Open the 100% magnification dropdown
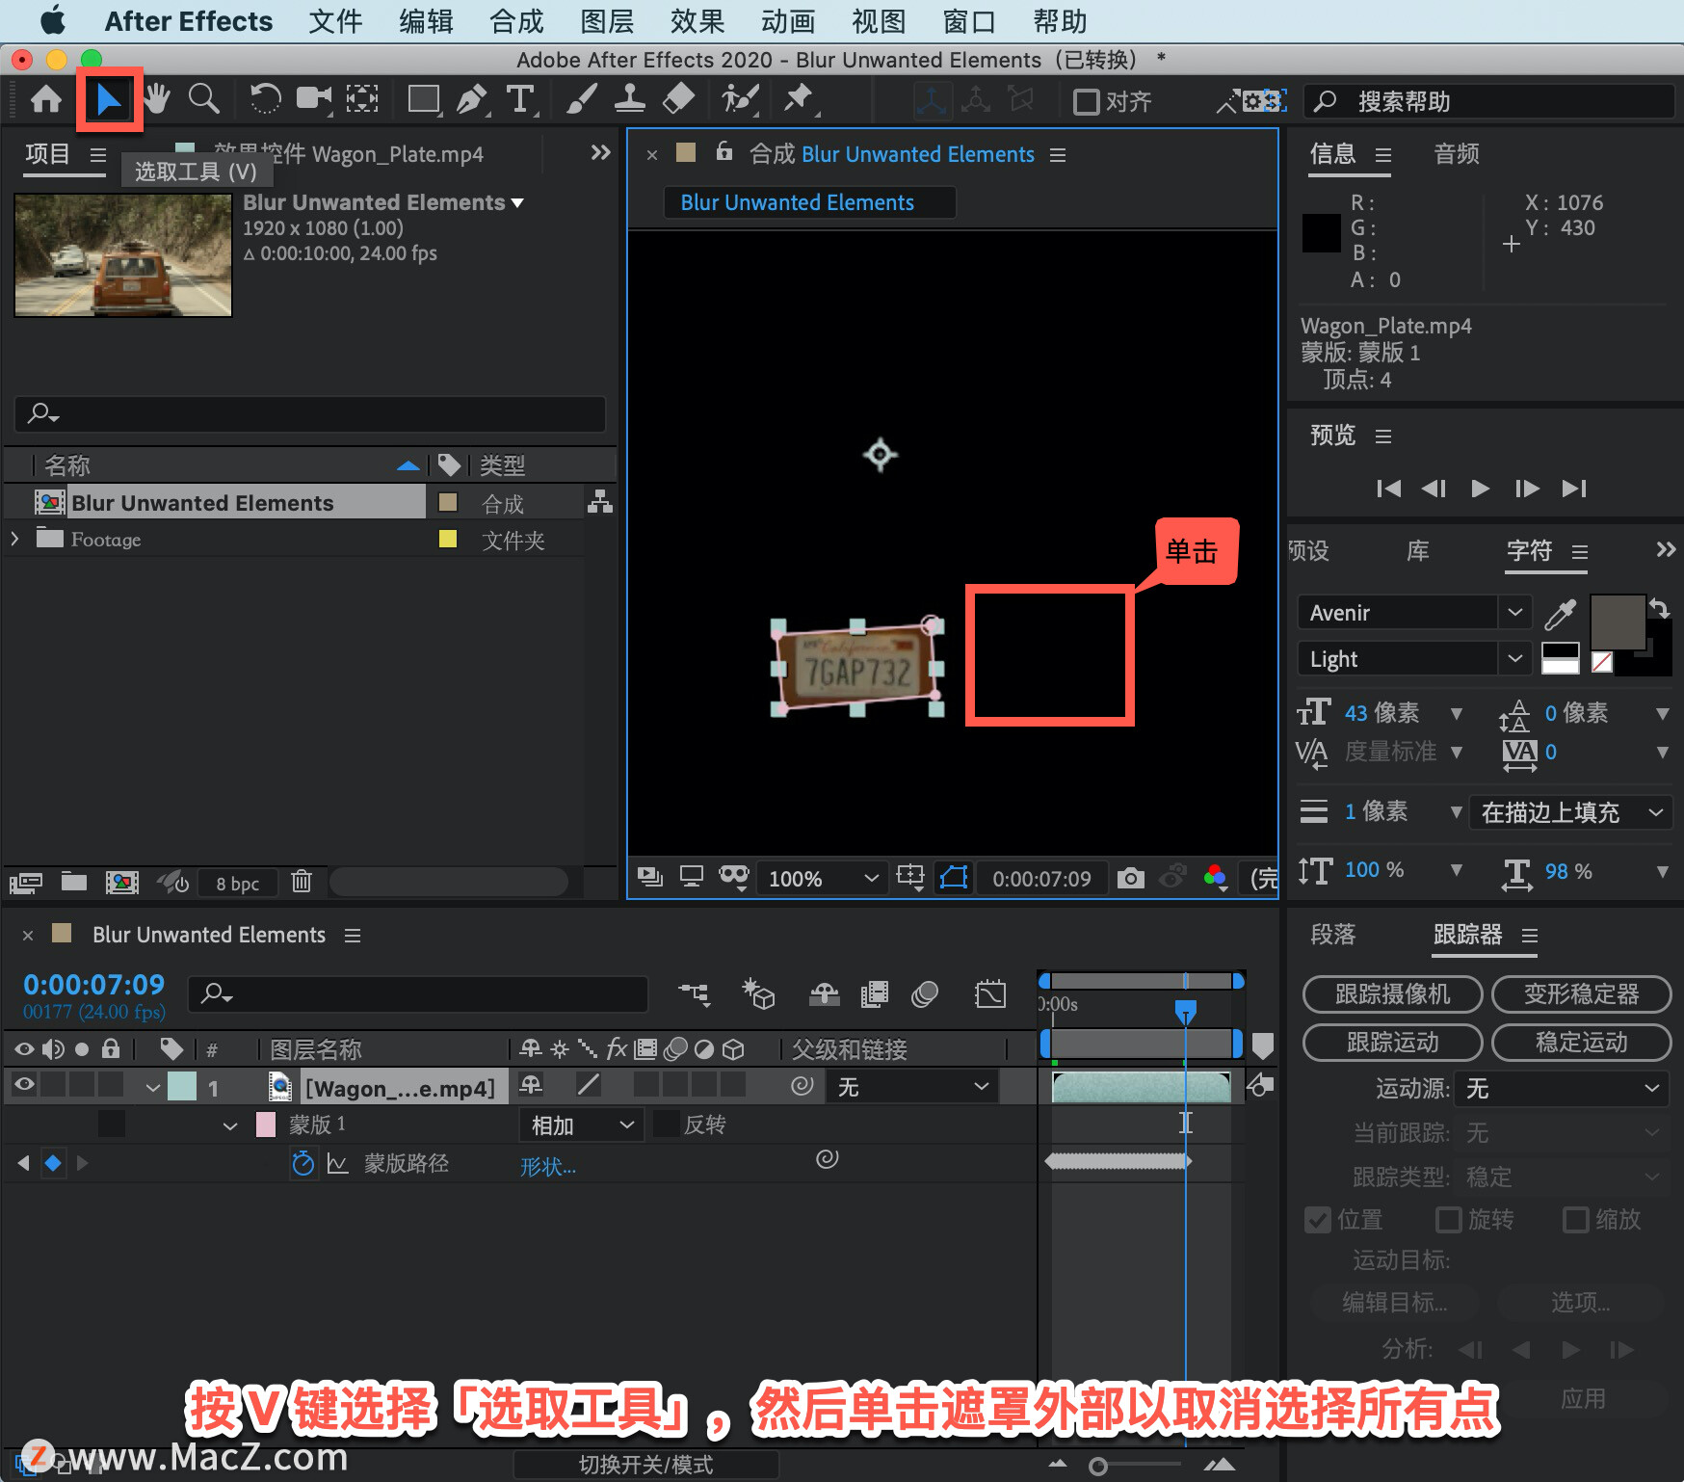Image resolution: width=1684 pixels, height=1482 pixels. 822,879
